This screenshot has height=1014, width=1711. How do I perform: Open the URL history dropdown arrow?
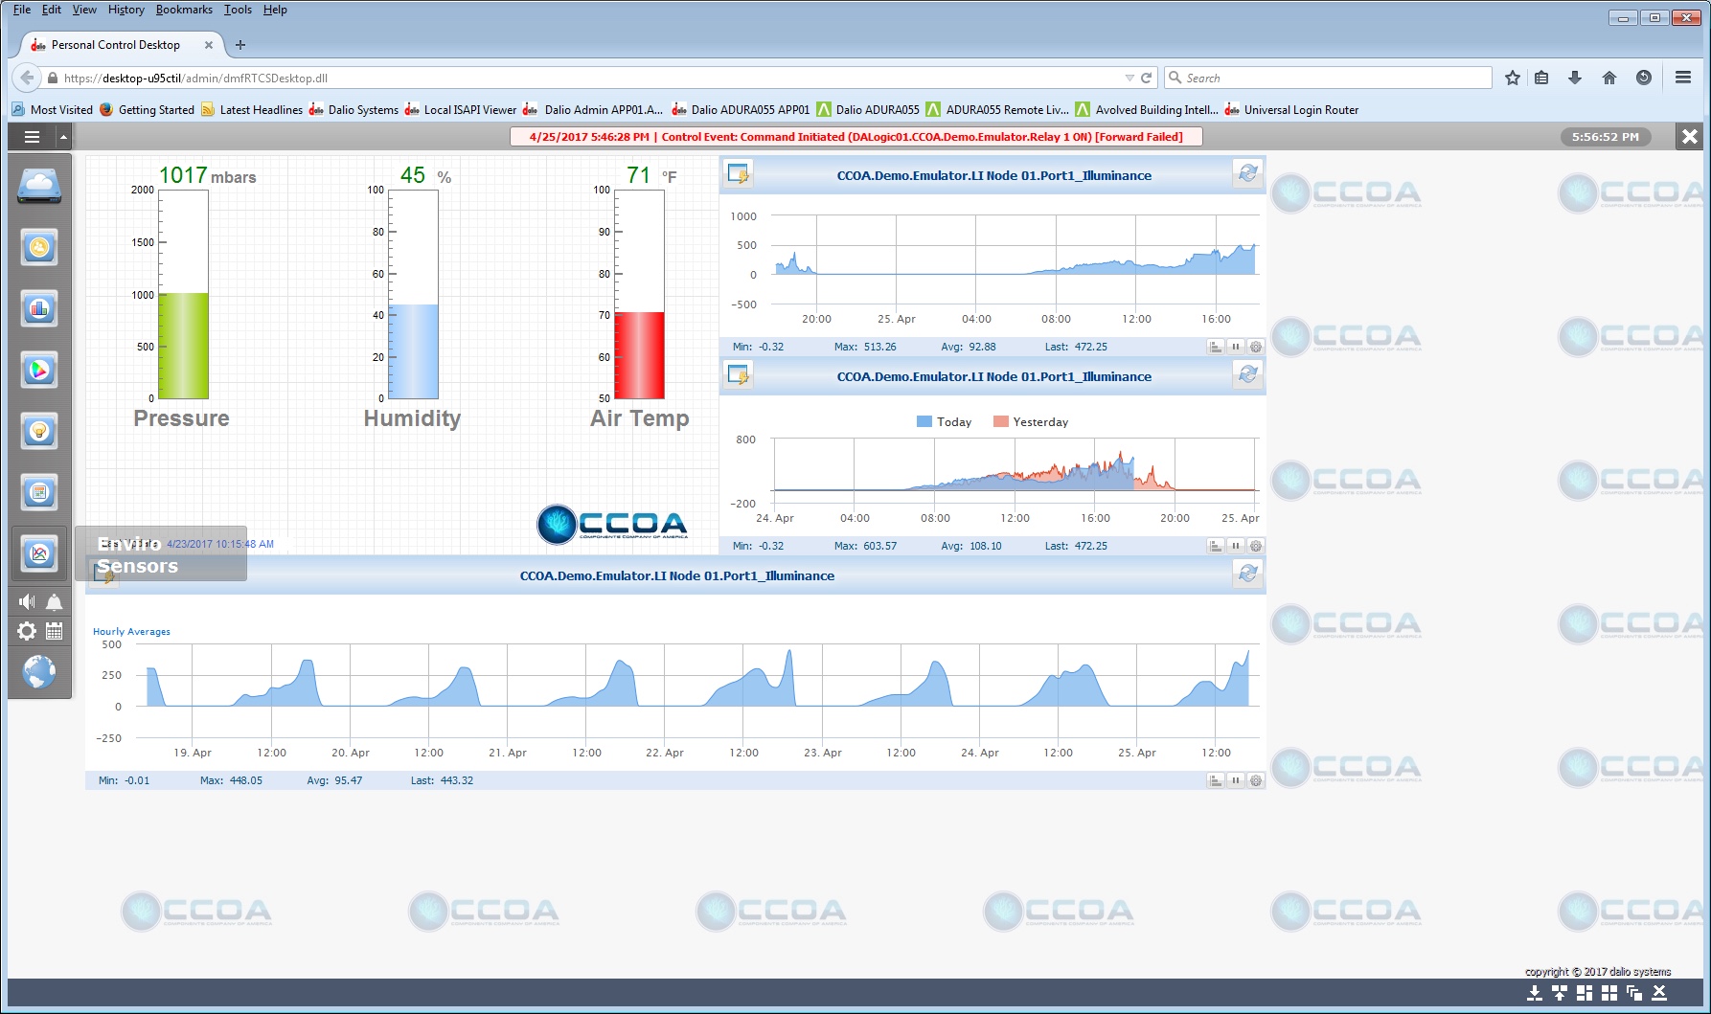coord(1129,79)
